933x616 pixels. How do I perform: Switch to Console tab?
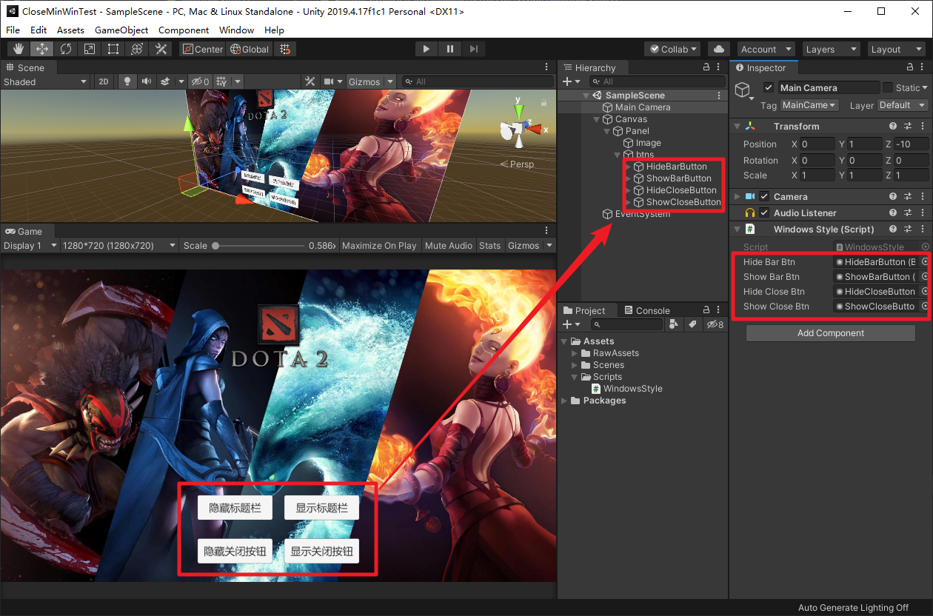(x=646, y=310)
